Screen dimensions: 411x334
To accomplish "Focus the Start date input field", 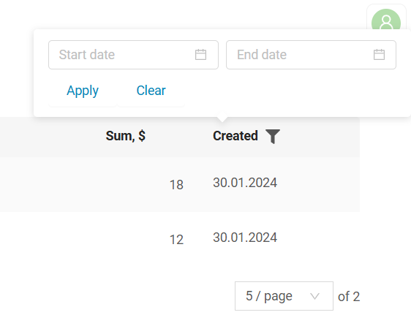I will 133,55.
